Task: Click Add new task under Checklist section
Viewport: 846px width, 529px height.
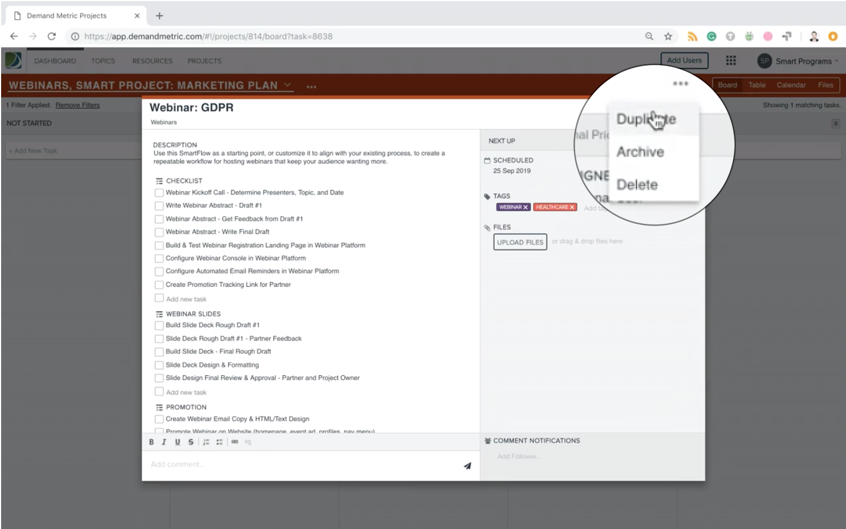Action: point(186,300)
